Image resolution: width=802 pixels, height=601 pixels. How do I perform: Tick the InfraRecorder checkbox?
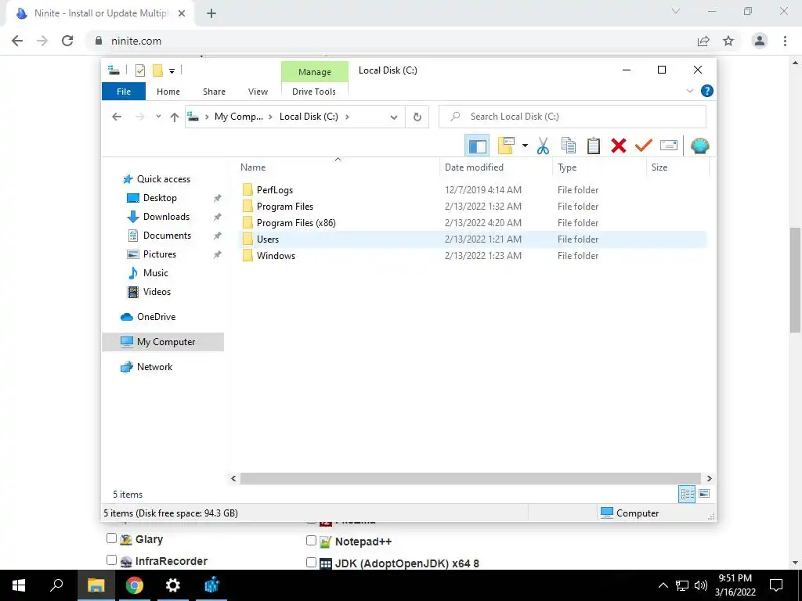click(x=111, y=560)
